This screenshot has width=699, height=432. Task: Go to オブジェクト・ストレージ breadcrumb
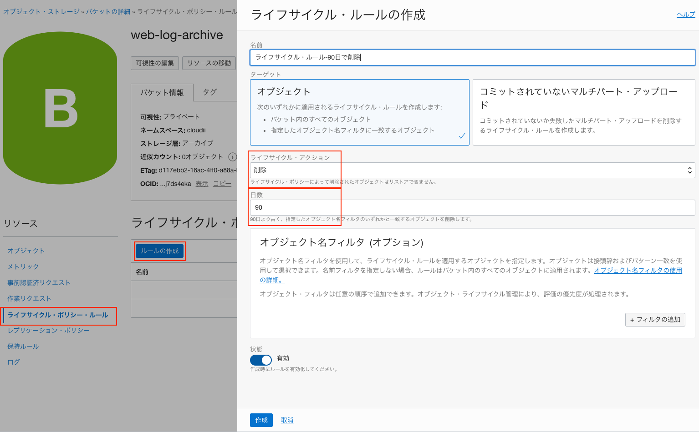(x=41, y=11)
